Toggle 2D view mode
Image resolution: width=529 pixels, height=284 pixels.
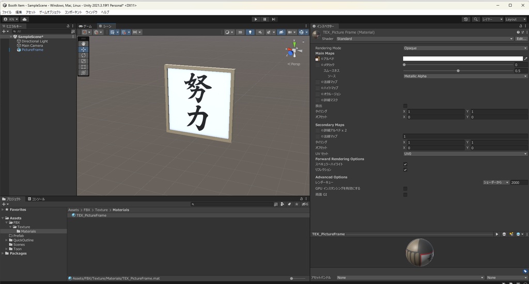240,32
